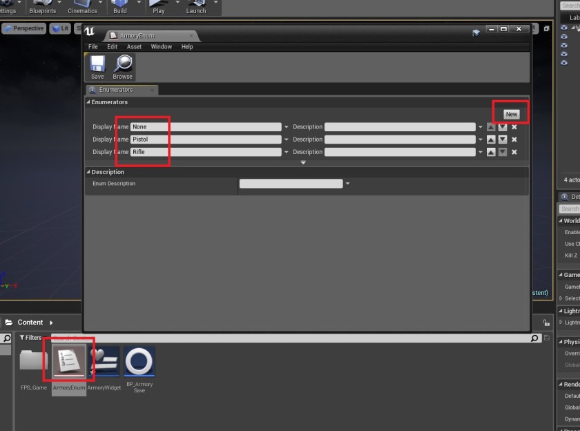This screenshot has width=580, height=431.
Task: Open the File menu of the enum editor
Action: 93,46
